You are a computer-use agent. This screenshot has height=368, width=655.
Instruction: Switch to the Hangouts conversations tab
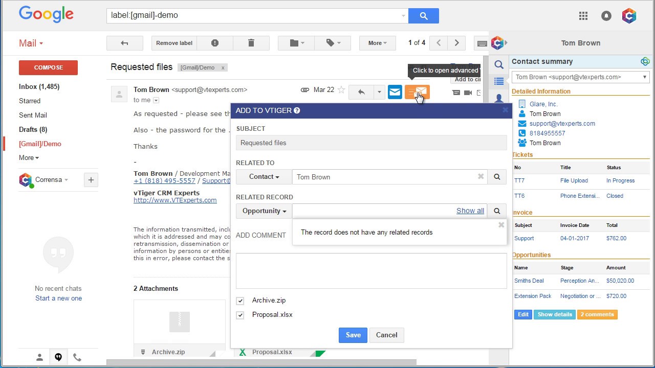pos(58,357)
